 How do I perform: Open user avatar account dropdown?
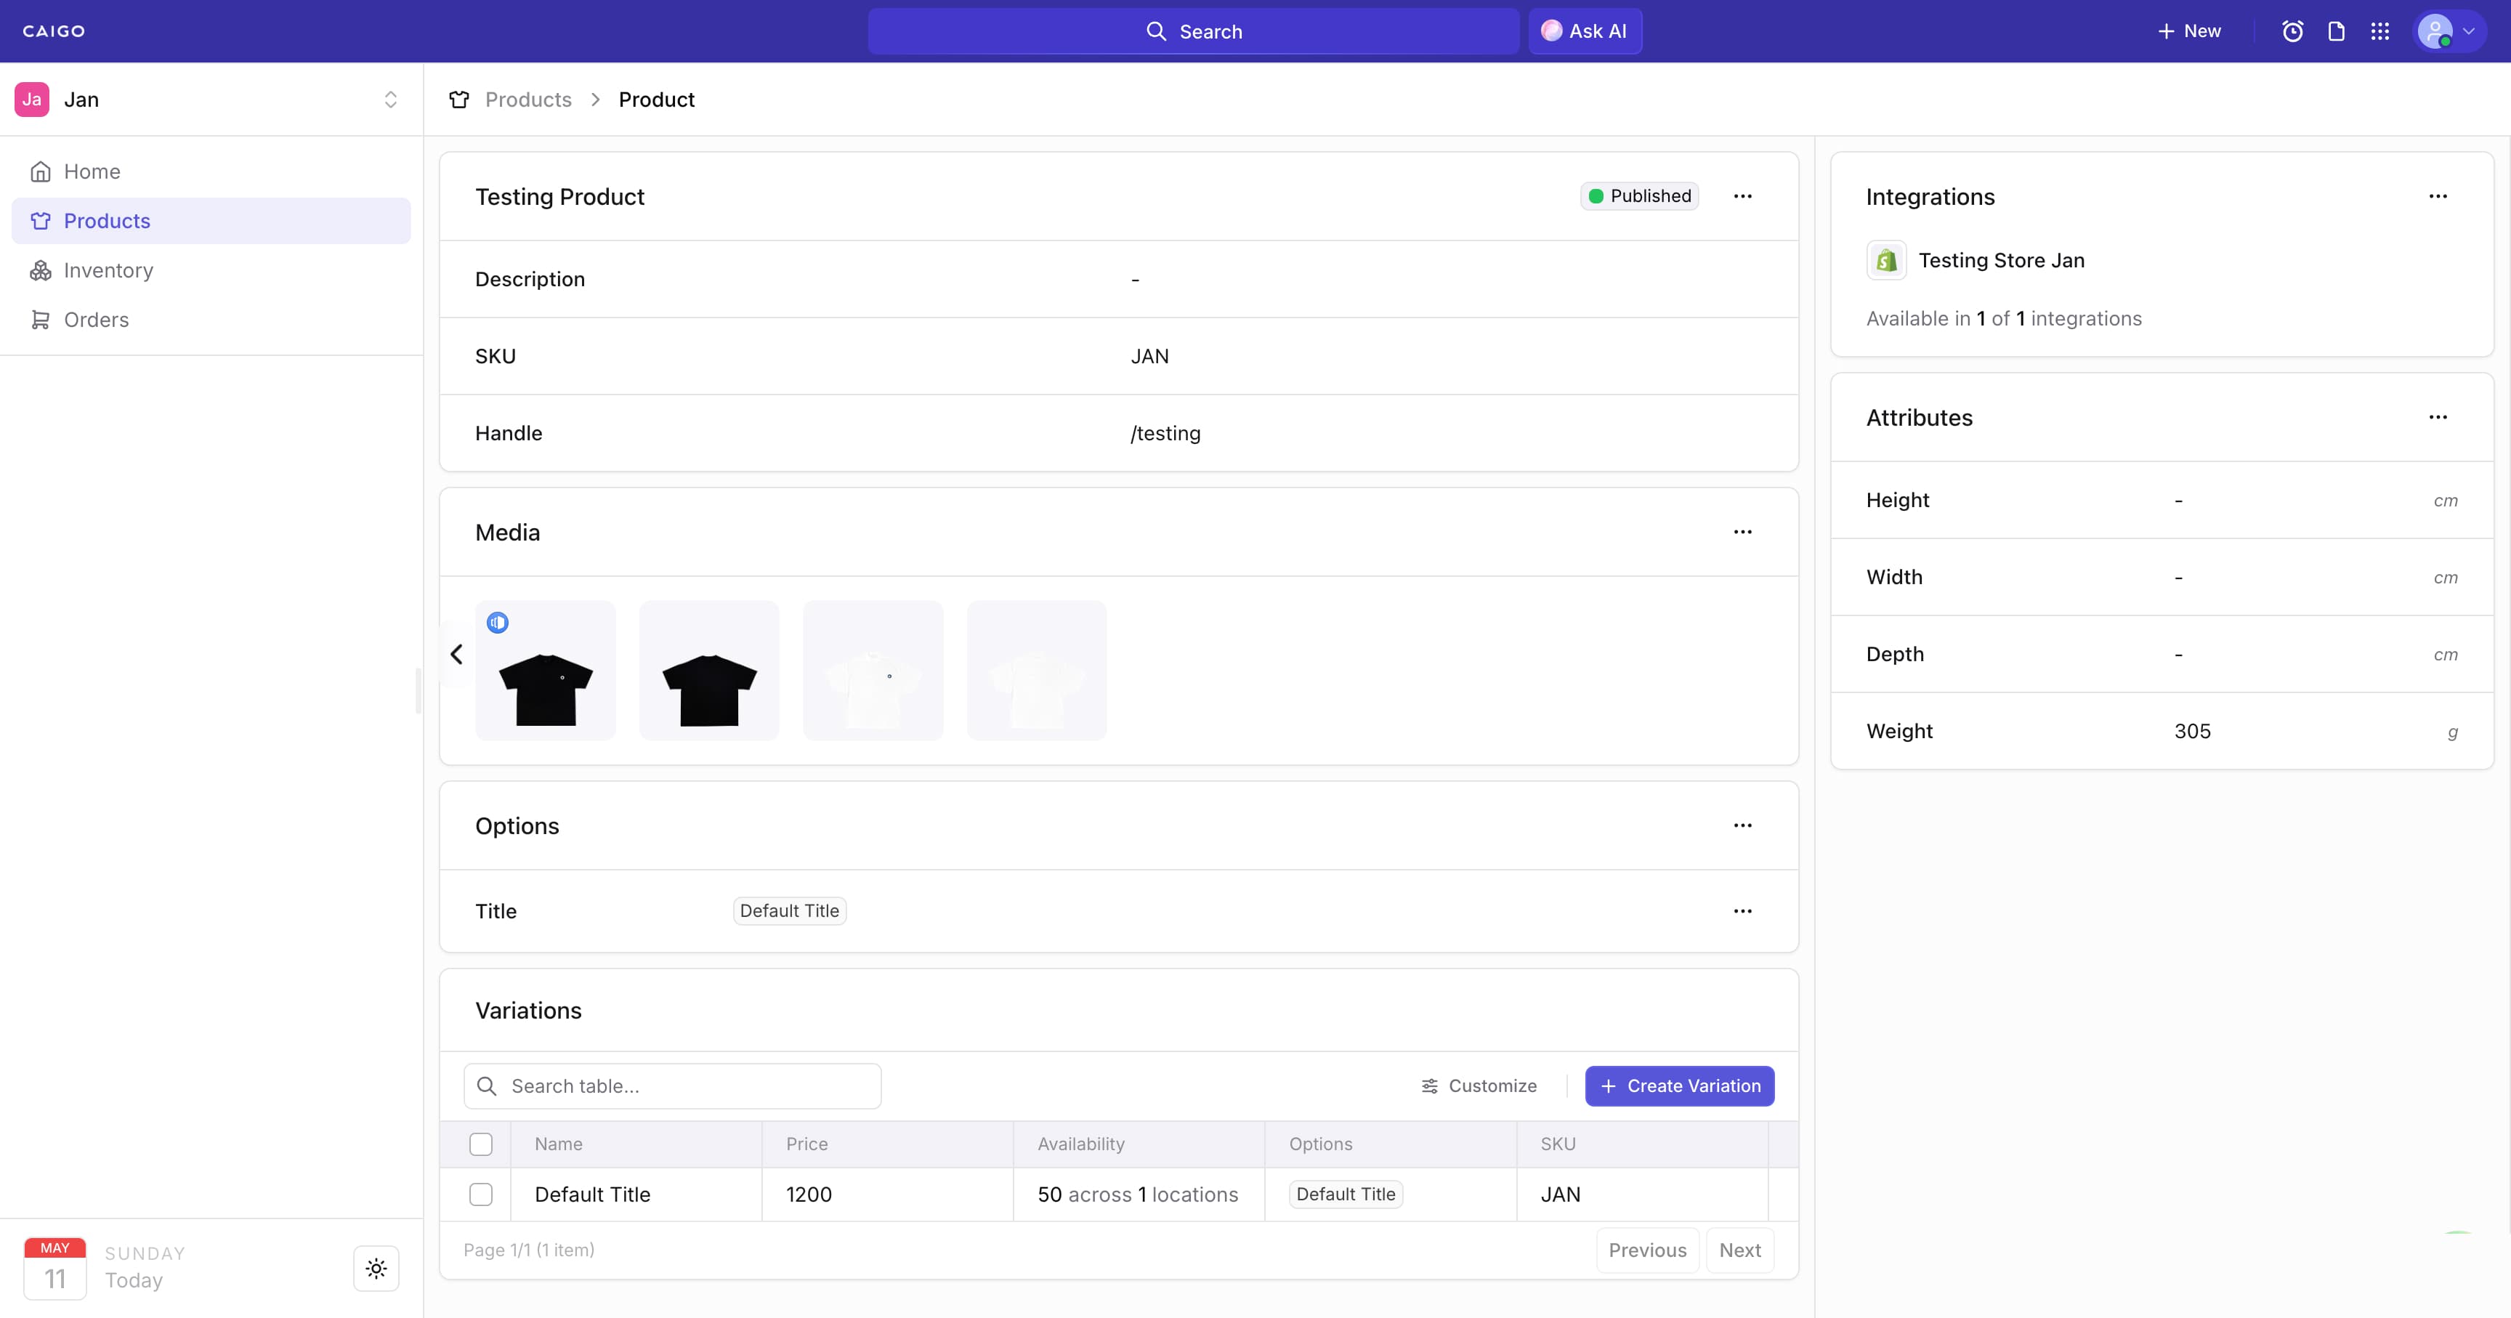tap(2449, 31)
